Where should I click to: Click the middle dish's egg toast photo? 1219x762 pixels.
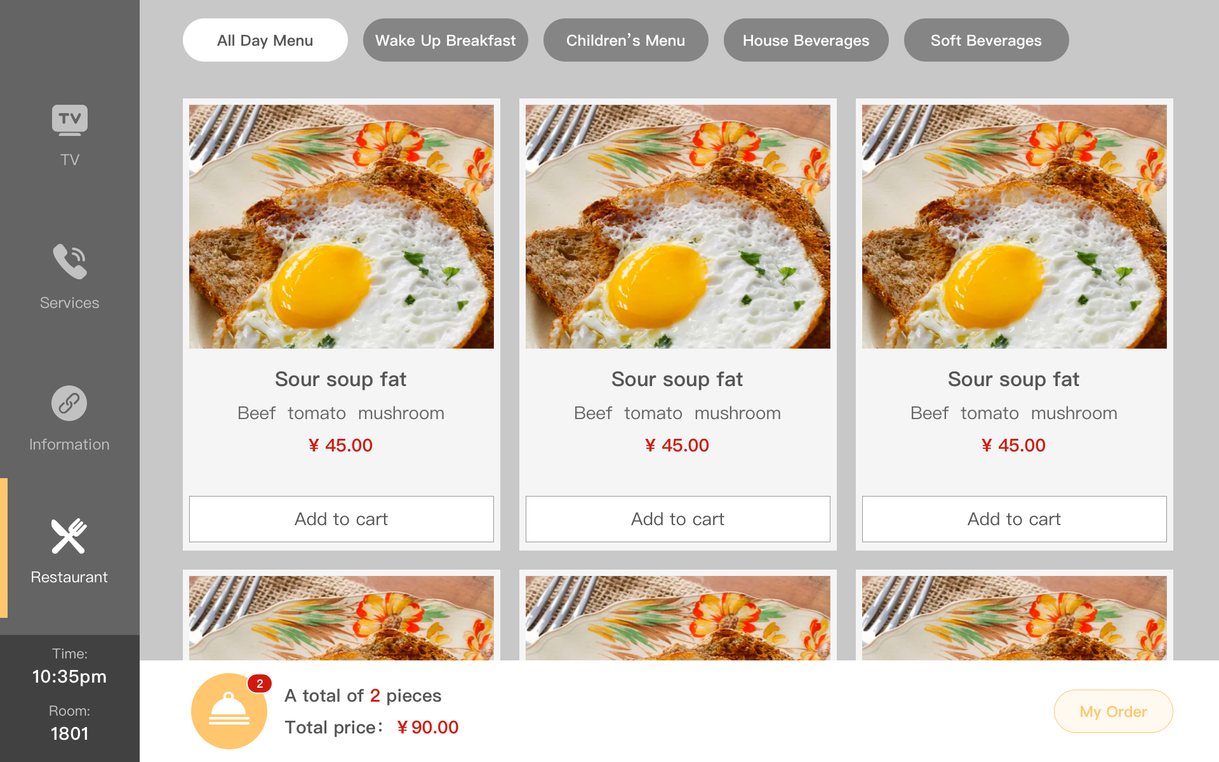tap(677, 227)
